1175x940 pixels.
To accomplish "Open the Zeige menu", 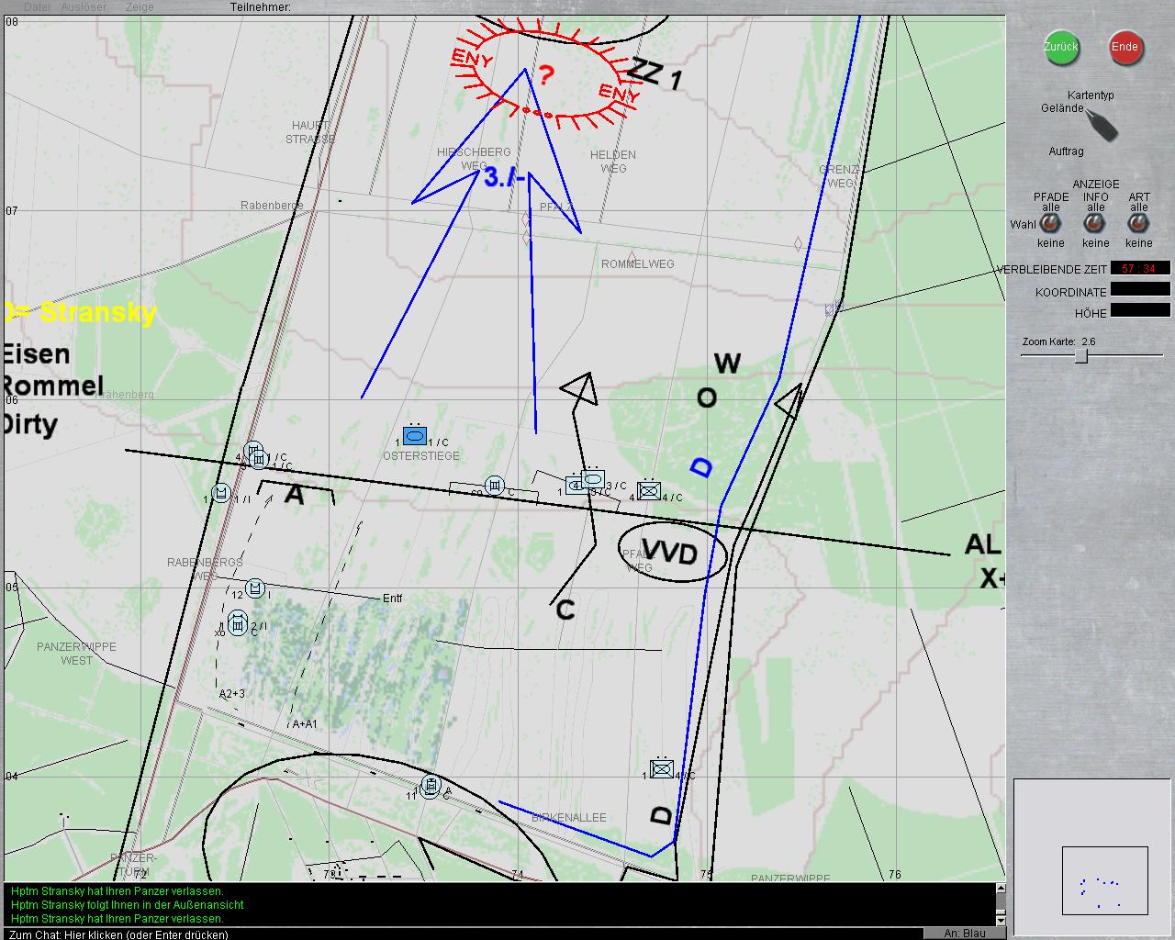I will click(x=140, y=7).
